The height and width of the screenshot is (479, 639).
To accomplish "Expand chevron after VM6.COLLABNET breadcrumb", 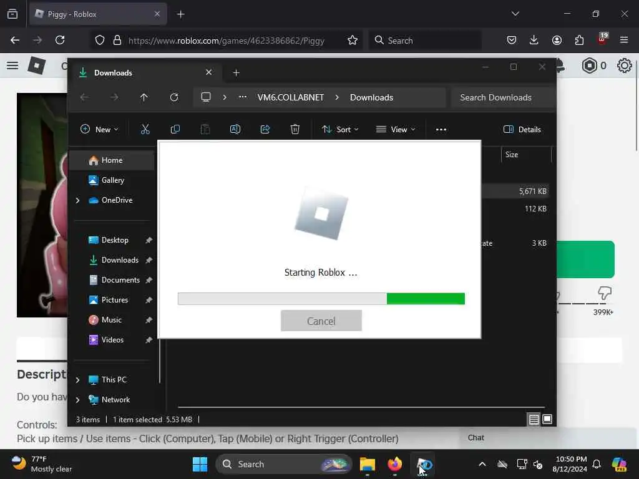I will (337, 97).
